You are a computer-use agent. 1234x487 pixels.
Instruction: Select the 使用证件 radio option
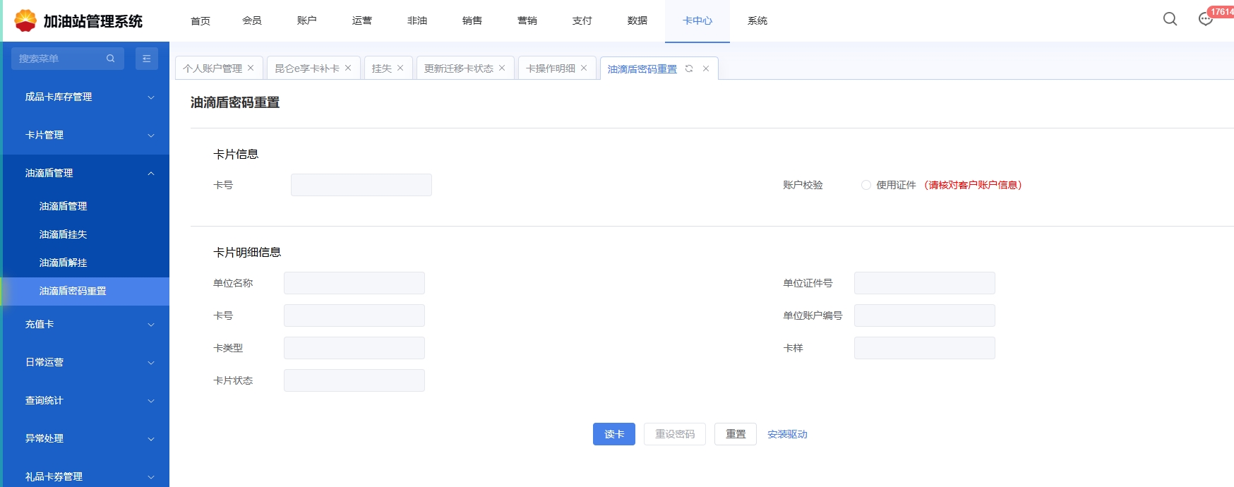pyautogui.click(x=865, y=185)
